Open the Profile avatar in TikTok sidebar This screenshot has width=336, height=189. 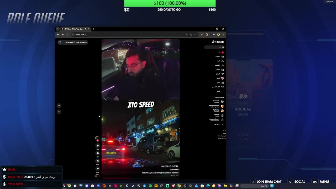(223, 87)
